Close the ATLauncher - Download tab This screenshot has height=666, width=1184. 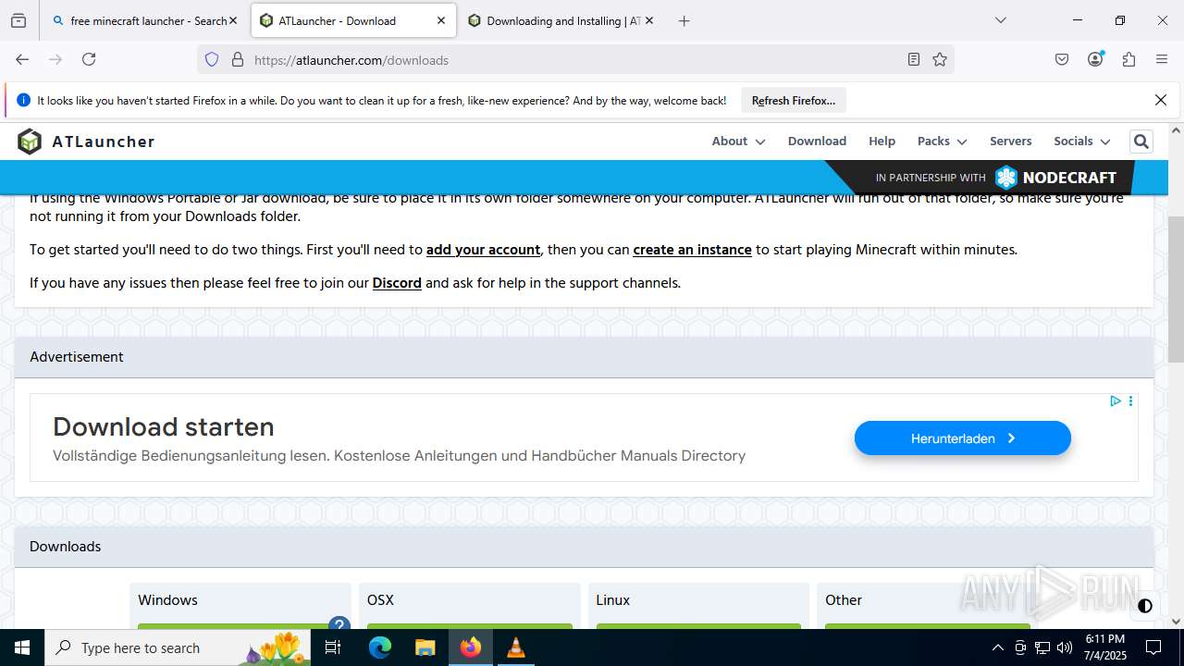pyautogui.click(x=441, y=20)
